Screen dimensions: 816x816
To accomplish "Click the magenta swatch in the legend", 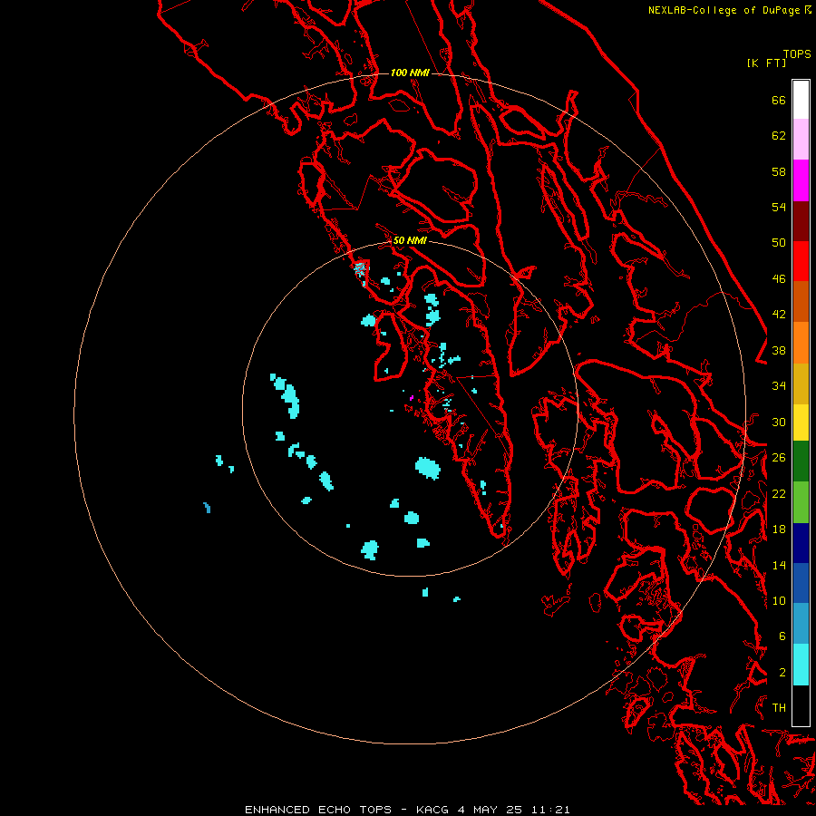I will pyautogui.click(x=801, y=180).
